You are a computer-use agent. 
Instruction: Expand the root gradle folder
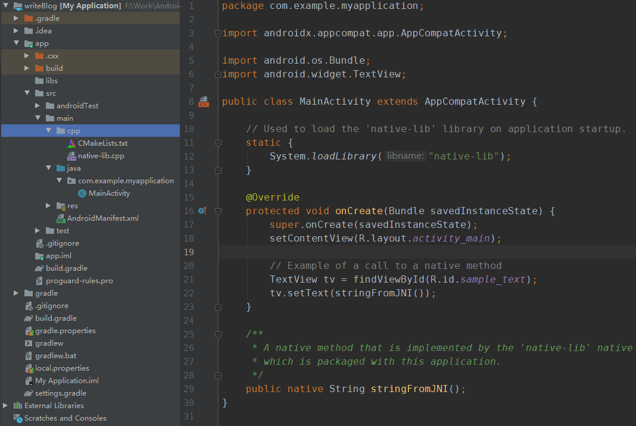pyautogui.click(x=16, y=293)
